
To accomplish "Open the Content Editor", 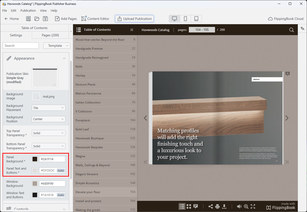I will point(95,19).
